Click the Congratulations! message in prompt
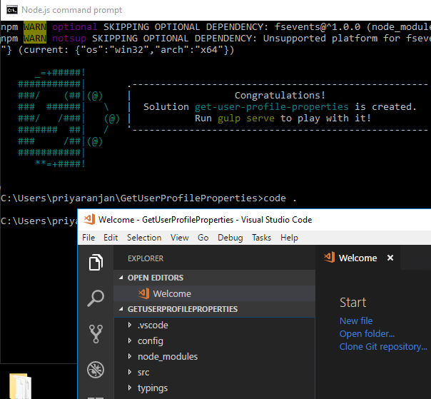This screenshot has height=399, width=431. (x=280, y=95)
